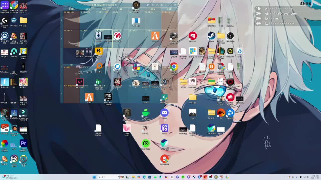
Task: Open the KakaoTalk video file on the desktop
Action: tap(89, 53)
